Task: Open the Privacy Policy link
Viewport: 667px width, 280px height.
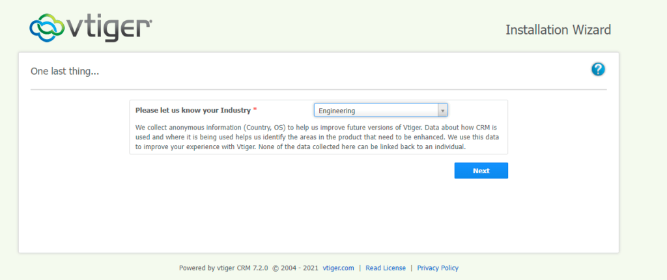Action: pos(438,268)
